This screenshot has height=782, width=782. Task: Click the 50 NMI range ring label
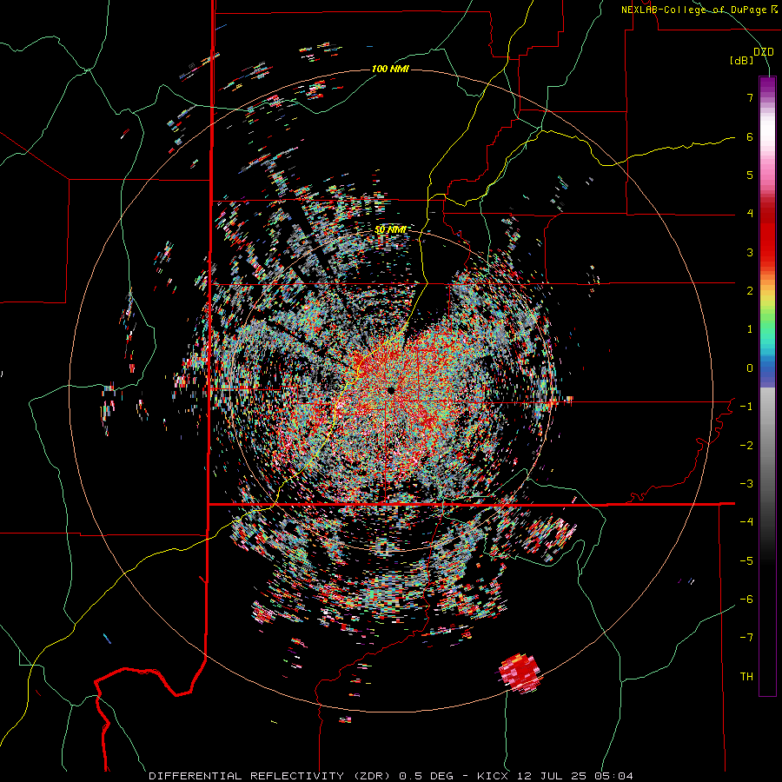[390, 230]
